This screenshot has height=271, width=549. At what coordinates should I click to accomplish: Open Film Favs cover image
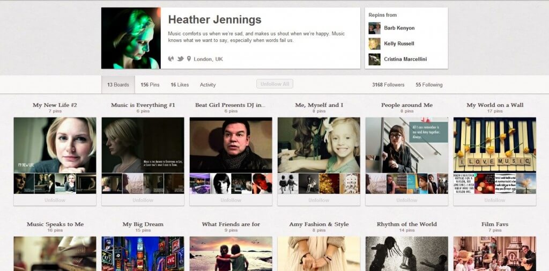click(x=495, y=253)
